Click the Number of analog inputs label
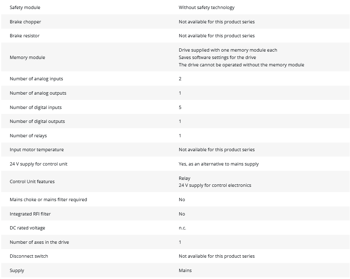 (x=37, y=79)
